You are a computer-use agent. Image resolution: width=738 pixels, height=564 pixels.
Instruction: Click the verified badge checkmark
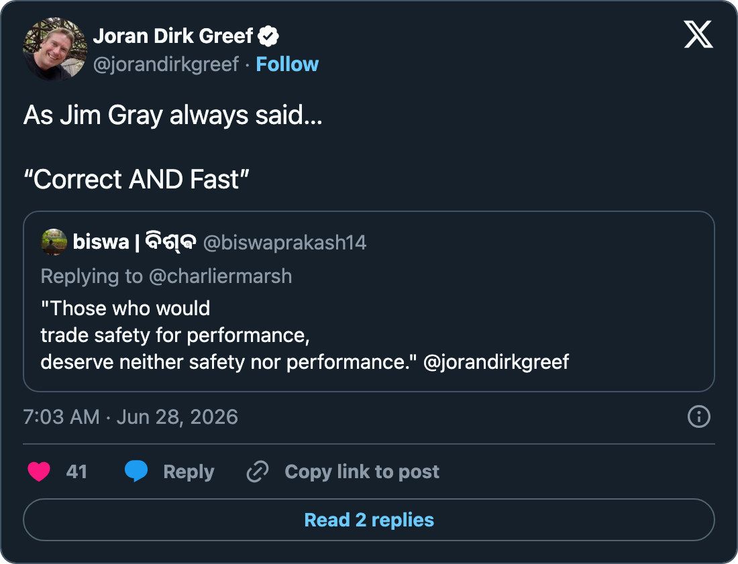point(268,36)
